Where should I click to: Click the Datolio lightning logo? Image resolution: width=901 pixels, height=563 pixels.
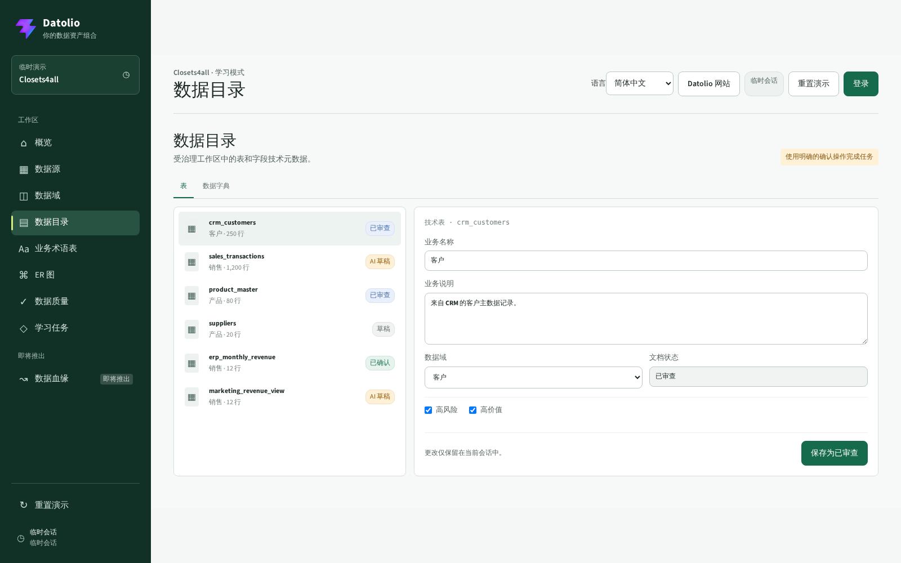26,29
